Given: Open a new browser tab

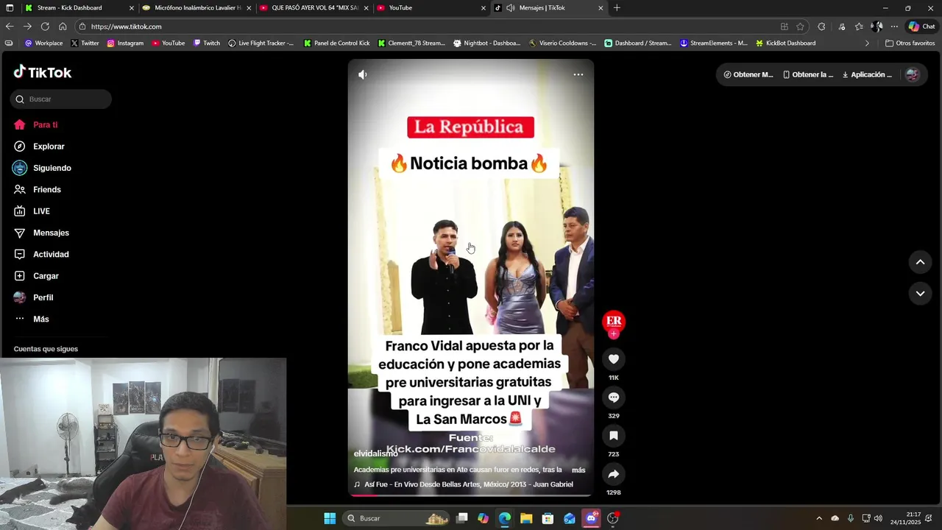Looking at the screenshot, I should tap(617, 8).
